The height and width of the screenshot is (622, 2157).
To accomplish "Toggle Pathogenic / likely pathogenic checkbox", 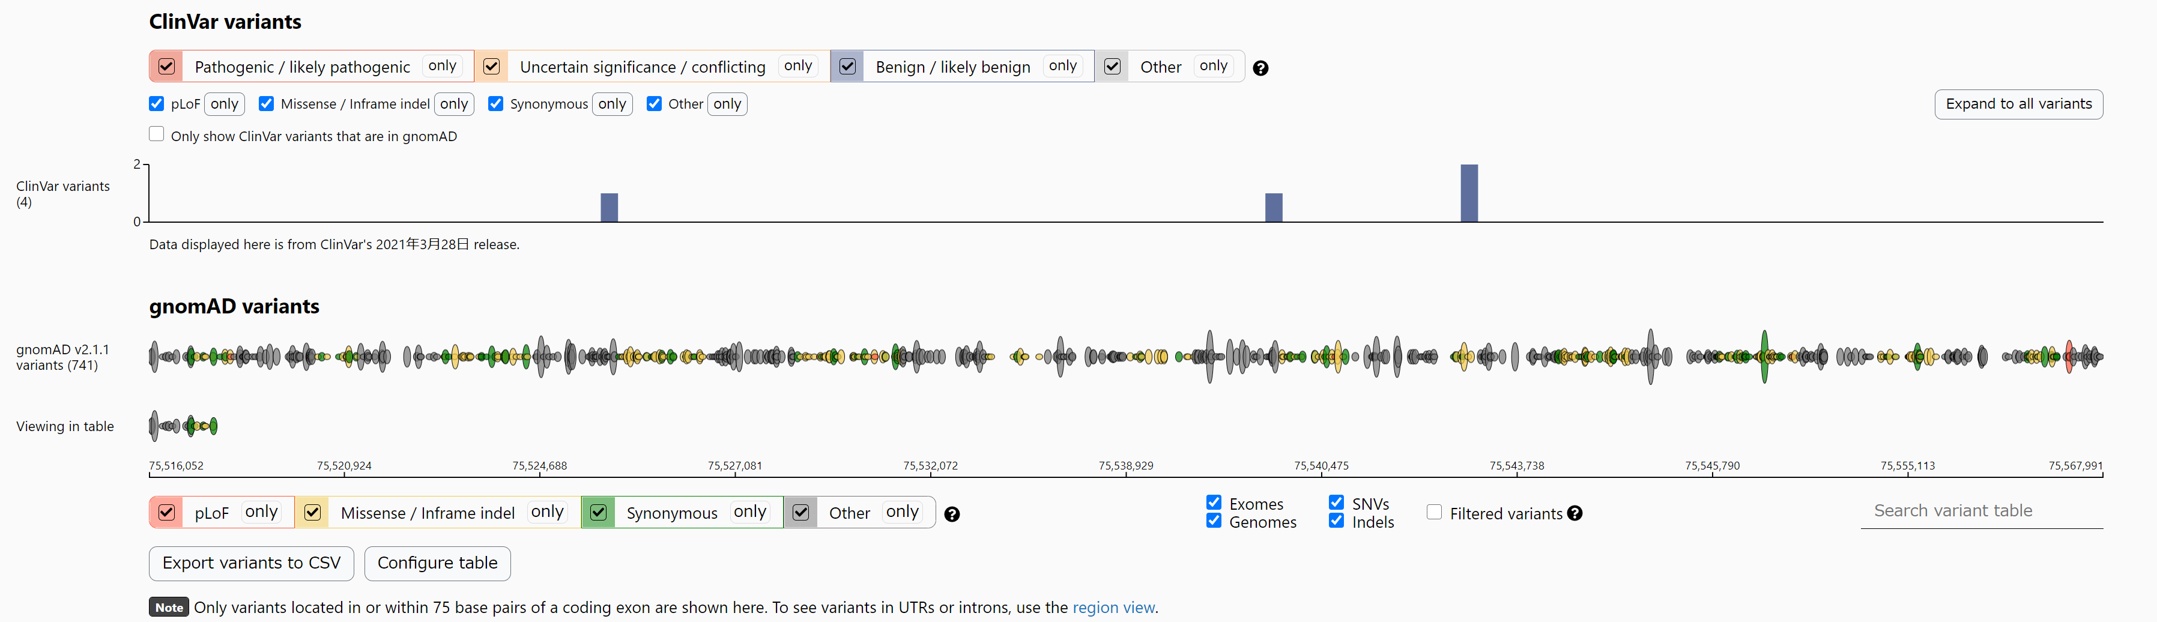I will pyautogui.click(x=166, y=67).
